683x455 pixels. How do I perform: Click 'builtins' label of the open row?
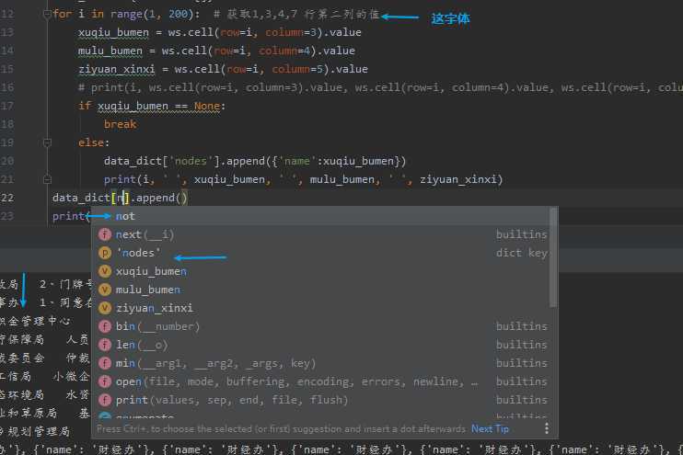(x=521, y=381)
